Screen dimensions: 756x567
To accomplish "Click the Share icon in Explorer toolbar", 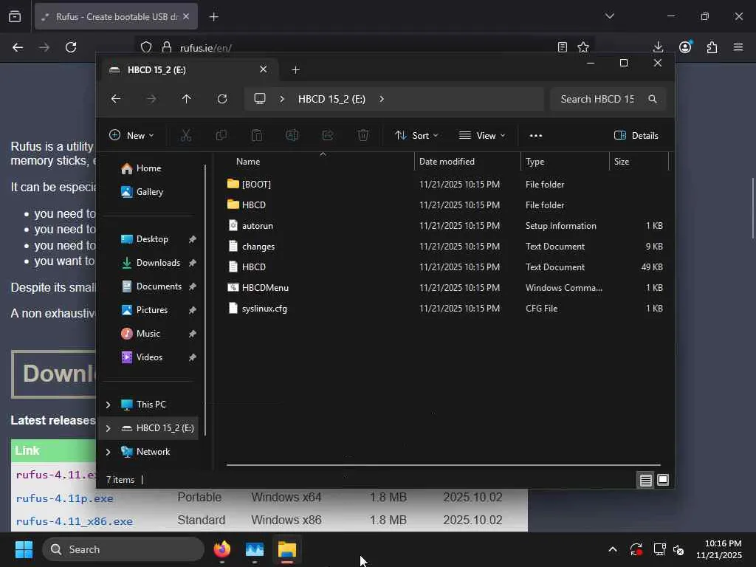I will click(x=328, y=136).
